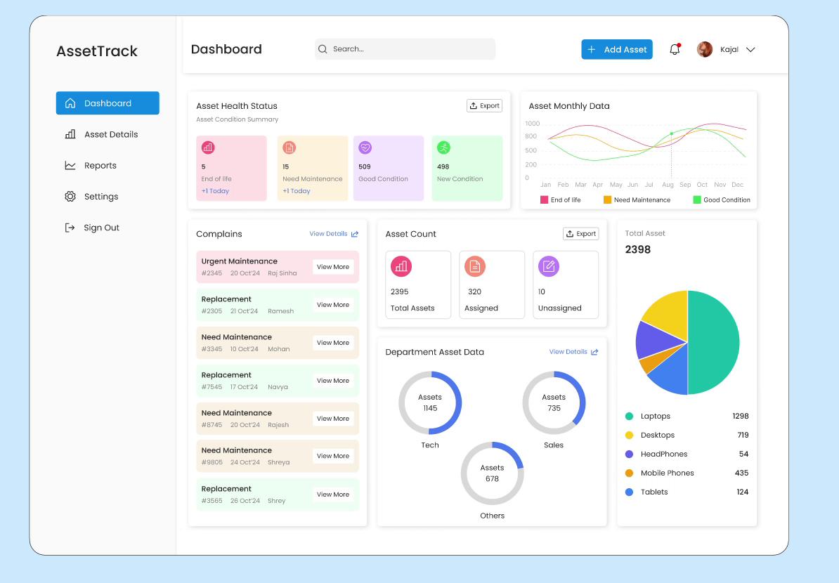839x583 pixels.
Task: Select the Laptops teal legend swatch
Action: tap(629, 417)
